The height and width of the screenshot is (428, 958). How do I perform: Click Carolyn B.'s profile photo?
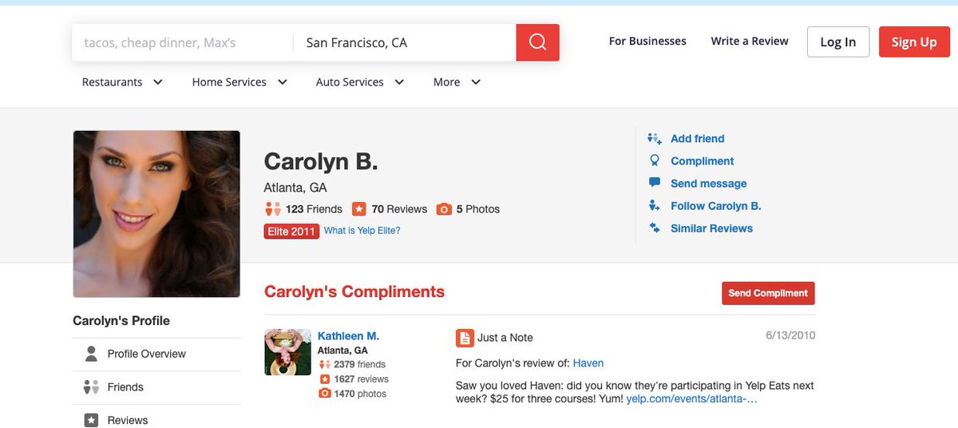click(x=156, y=214)
